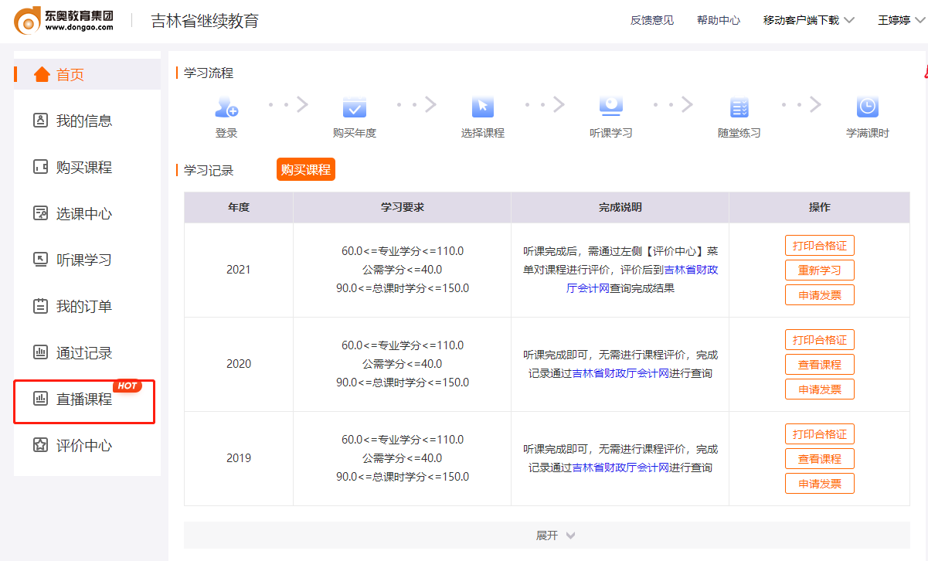Click the 登录 step icon in 学习流程
928x561 pixels.
pyautogui.click(x=226, y=106)
